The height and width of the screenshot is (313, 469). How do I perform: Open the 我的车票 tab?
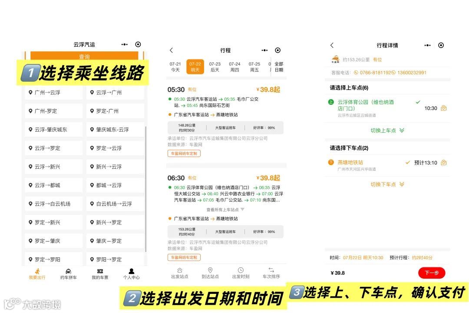[x=100, y=274]
